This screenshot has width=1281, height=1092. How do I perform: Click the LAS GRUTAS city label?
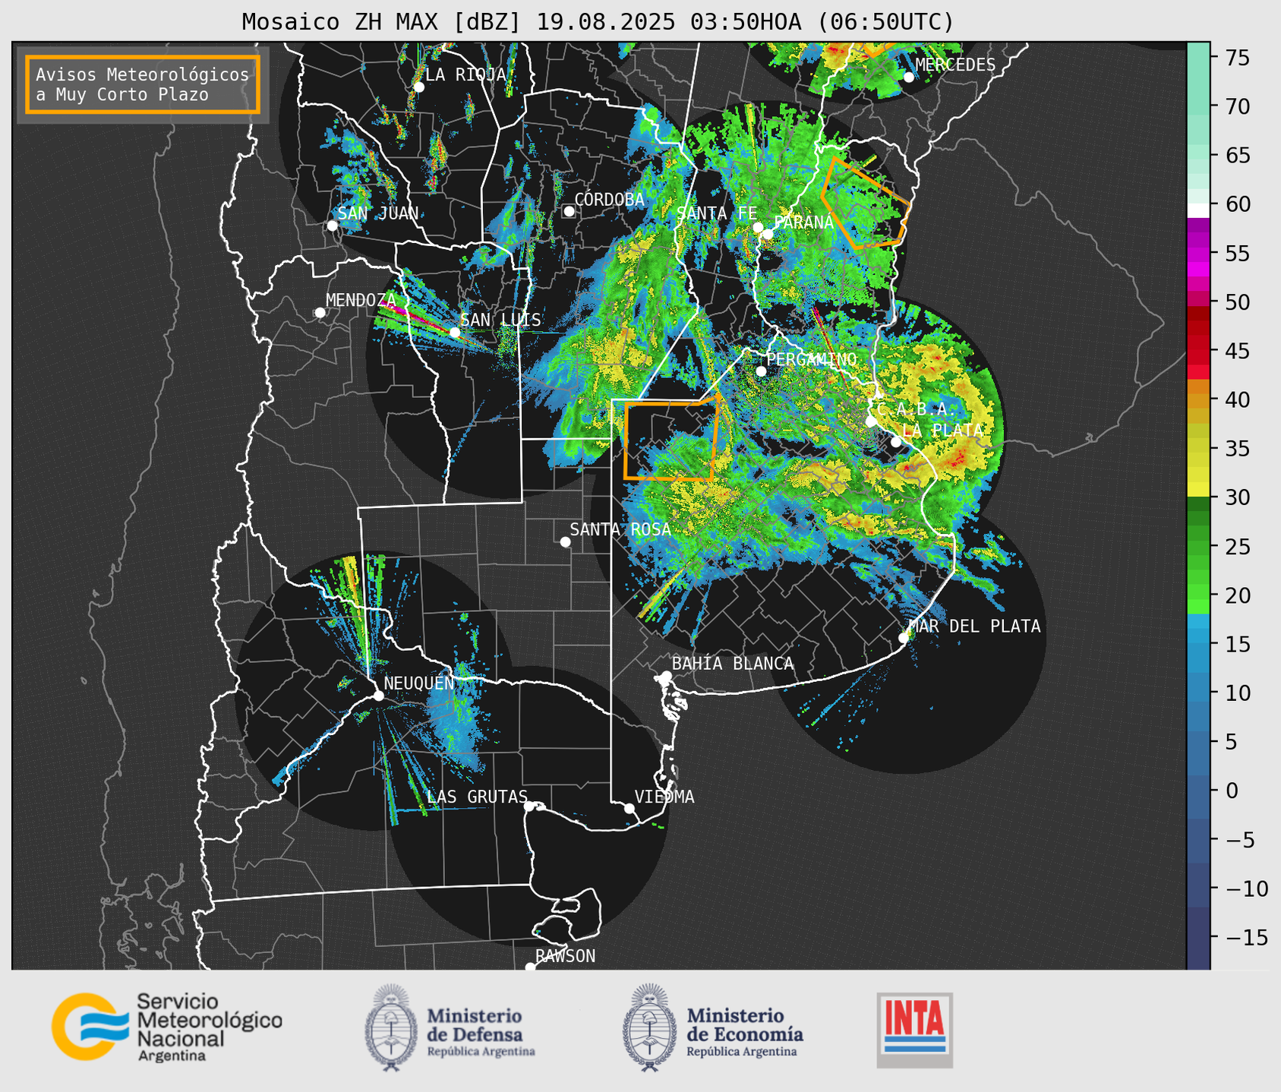click(477, 797)
